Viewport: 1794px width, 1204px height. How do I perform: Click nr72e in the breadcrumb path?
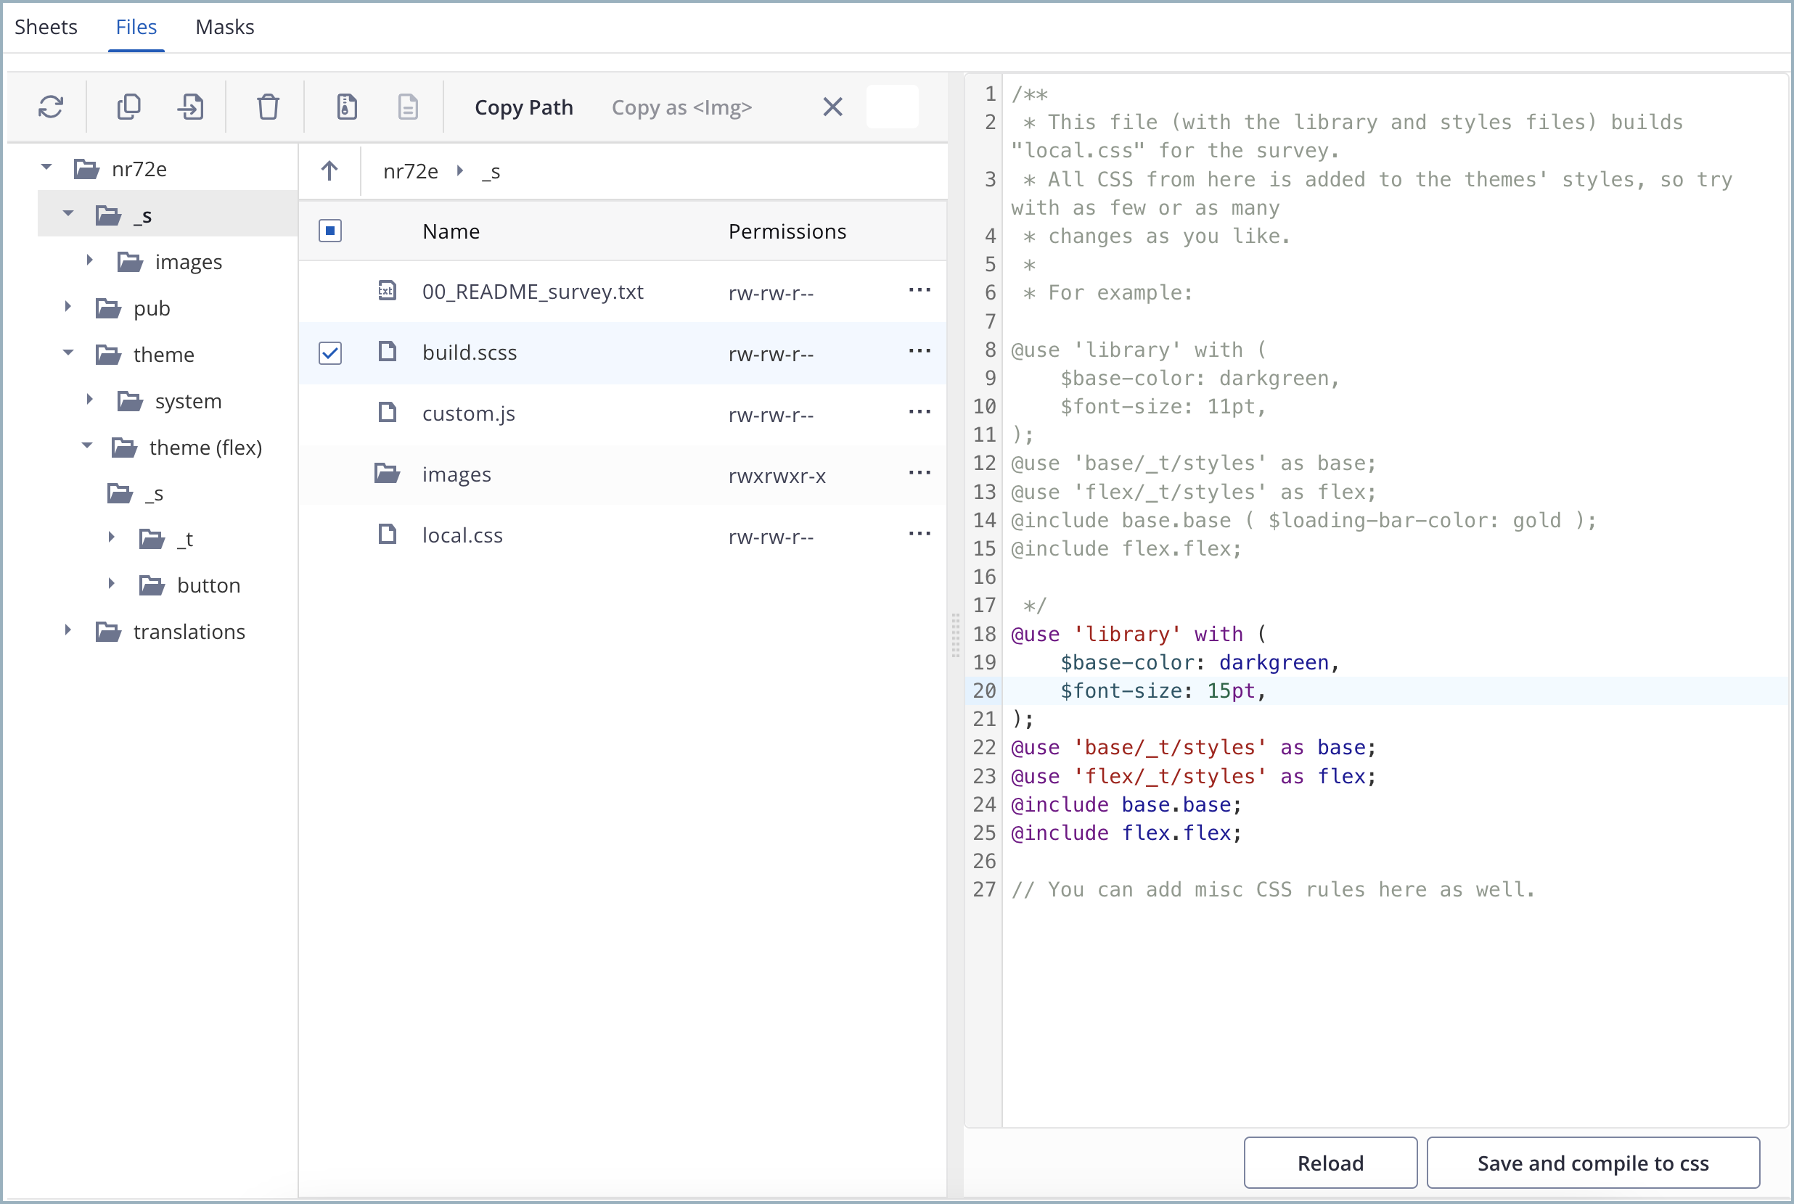pos(410,171)
